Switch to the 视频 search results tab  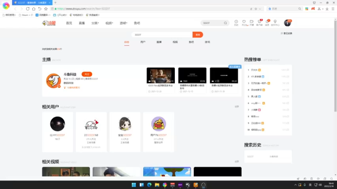(x=175, y=42)
